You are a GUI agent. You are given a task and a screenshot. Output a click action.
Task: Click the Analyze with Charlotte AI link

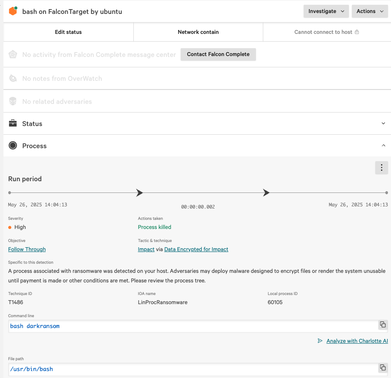point(357,341)
